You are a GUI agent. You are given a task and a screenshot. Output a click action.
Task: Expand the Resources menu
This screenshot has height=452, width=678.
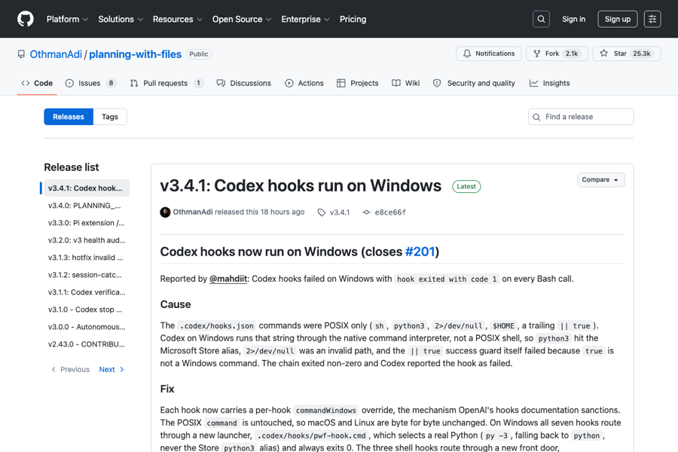177,19
